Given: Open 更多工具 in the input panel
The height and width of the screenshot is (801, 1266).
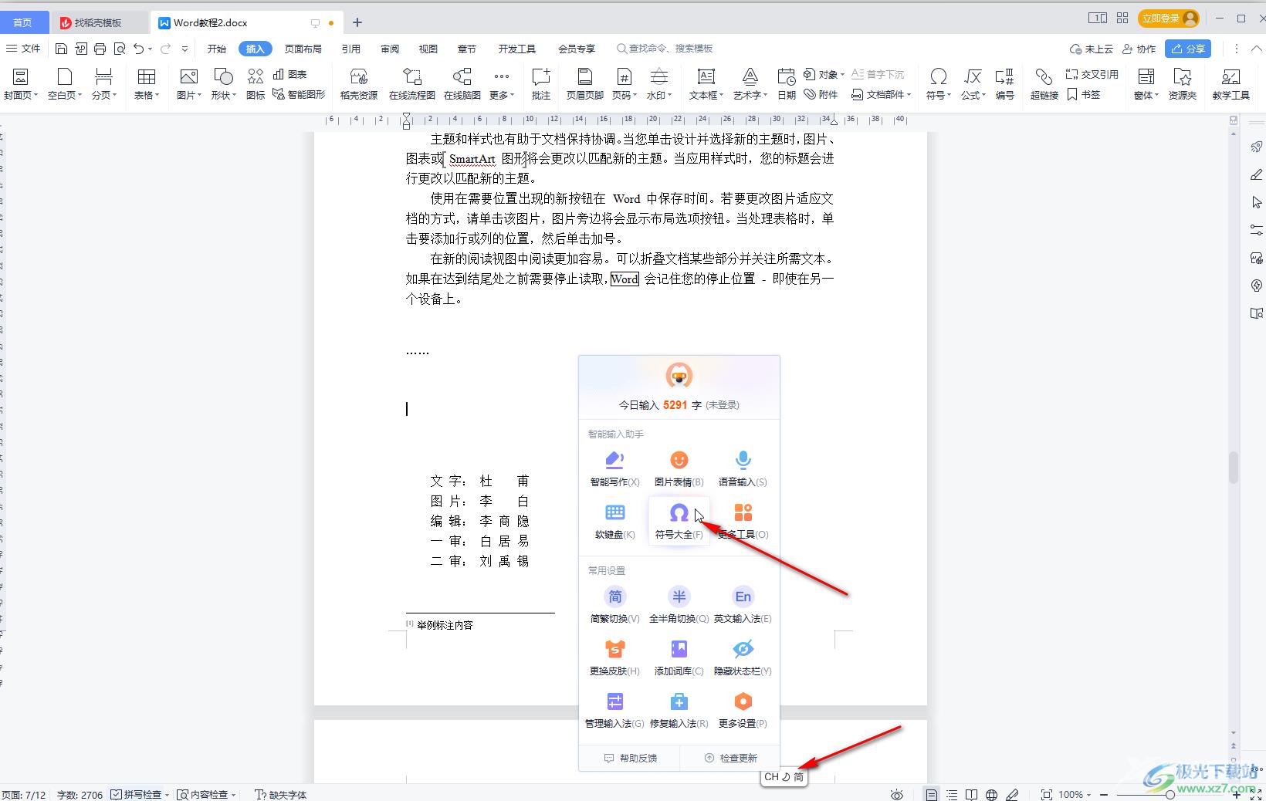Looking at the screenshot, I should pyautogui.click(x=743, y=521).
